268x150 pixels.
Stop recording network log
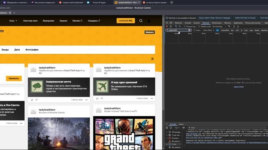[167, 27]
